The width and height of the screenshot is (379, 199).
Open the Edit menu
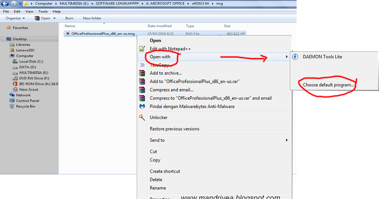(17, 11)
